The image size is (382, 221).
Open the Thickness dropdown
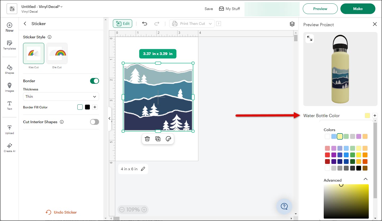[61, 96]
